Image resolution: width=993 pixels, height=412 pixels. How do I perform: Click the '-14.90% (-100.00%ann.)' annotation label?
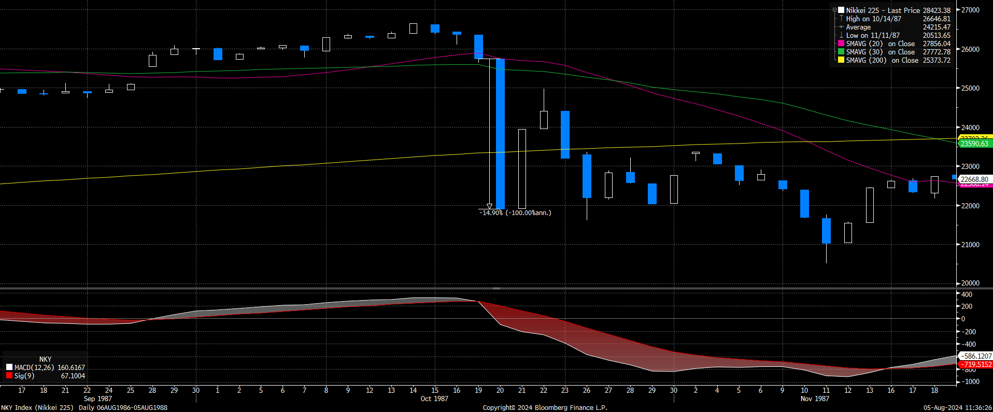[x=515, y=212]
